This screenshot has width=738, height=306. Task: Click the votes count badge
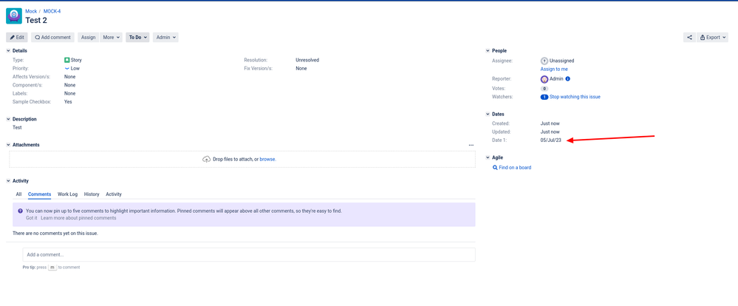[544, 89]
